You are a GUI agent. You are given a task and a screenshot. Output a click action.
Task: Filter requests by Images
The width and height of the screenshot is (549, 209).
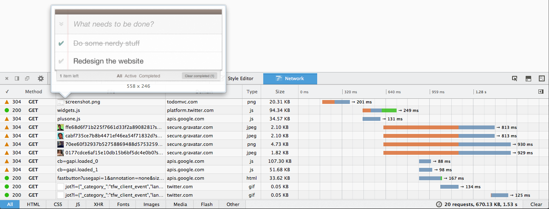point(152,204)
